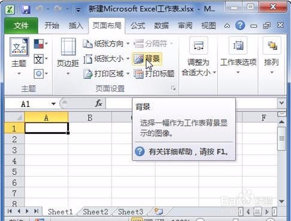The width and height of the screenshot is (291, 221).
Task: Switch to the 插入 (Insert) tab
Action: point(76,26)
